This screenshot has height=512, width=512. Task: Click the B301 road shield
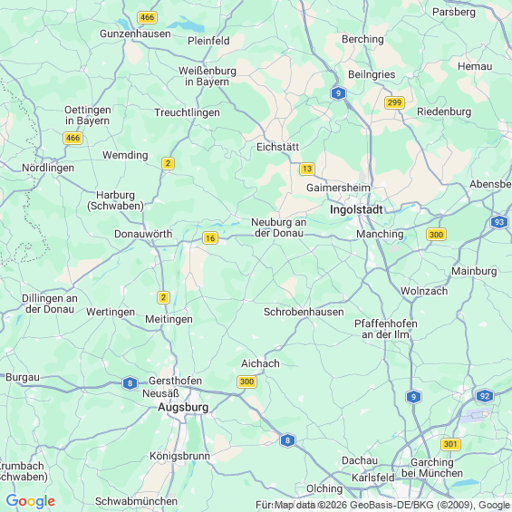450,444
